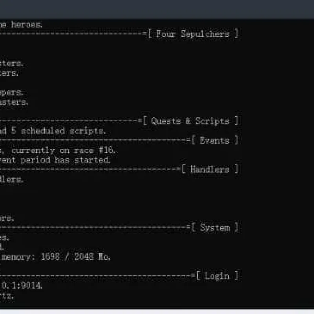314x314 pixels.
Task: Select the word scheduled in scripts line
Action: 43,131
